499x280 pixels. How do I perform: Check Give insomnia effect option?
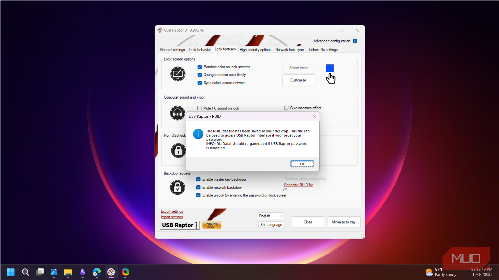point(286,108)
